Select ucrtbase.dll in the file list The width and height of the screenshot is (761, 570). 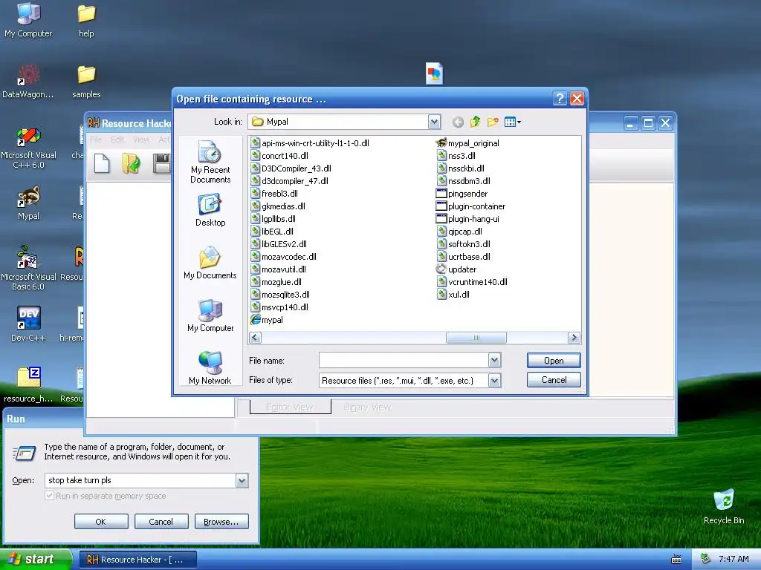click(x=464, y=256)
